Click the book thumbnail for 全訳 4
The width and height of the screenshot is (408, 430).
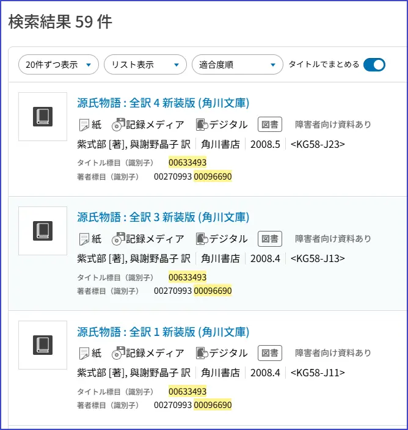point(43,117)
